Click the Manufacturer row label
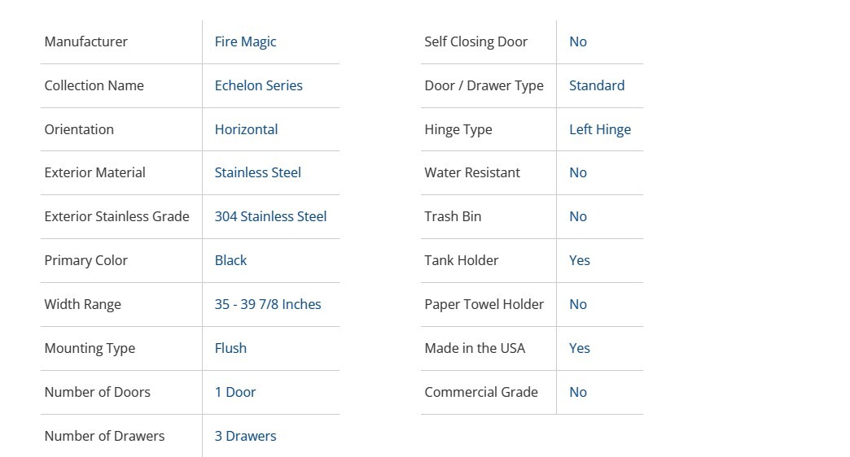 (85, 41)
